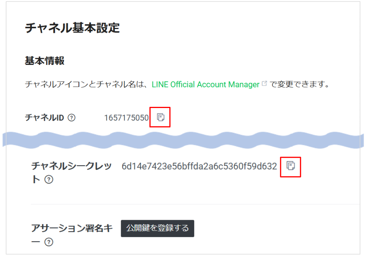Copy the channel secret to clipboard
The height and width of the screenshot is (258, 368).
[x=291, y=166]
